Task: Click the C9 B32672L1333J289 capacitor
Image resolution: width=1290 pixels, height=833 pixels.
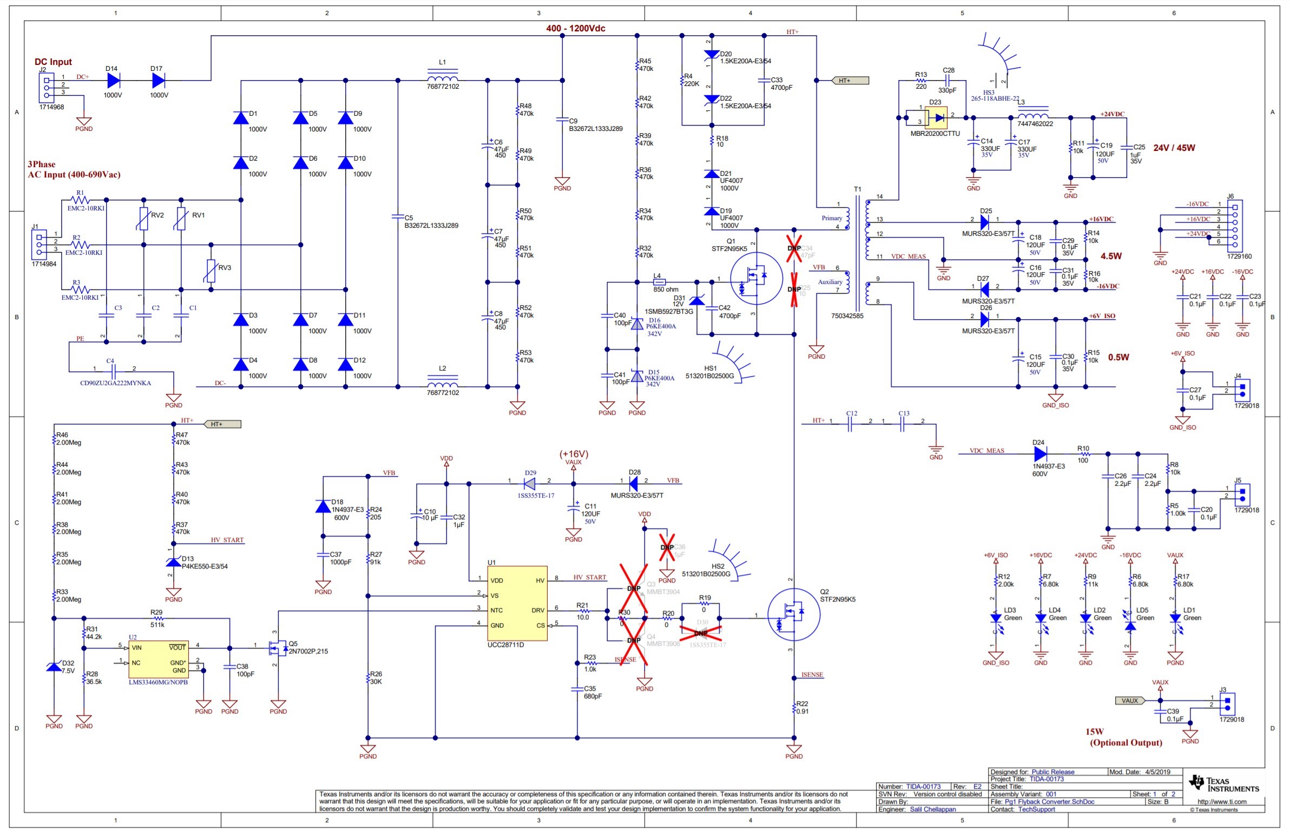Action: click(562, 120)
